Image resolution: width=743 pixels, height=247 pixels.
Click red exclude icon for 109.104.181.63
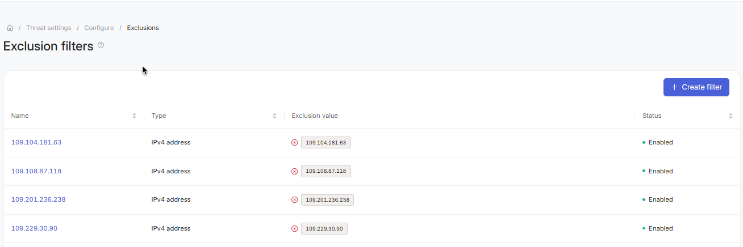coord(294,143)
